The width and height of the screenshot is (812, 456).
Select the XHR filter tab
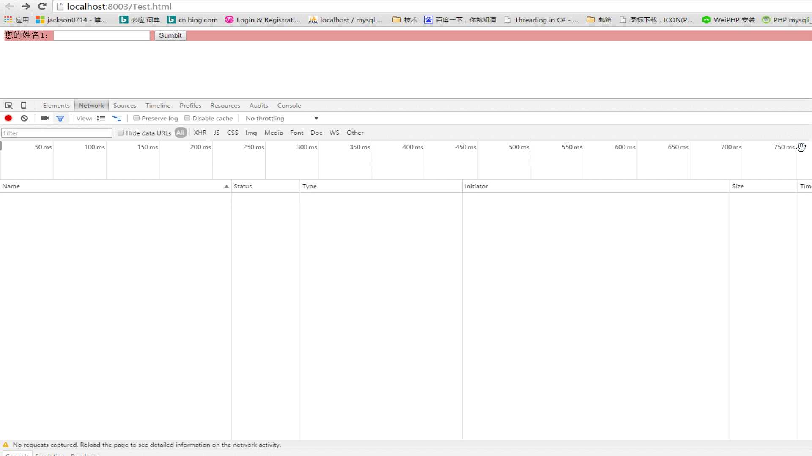[200, 133]
